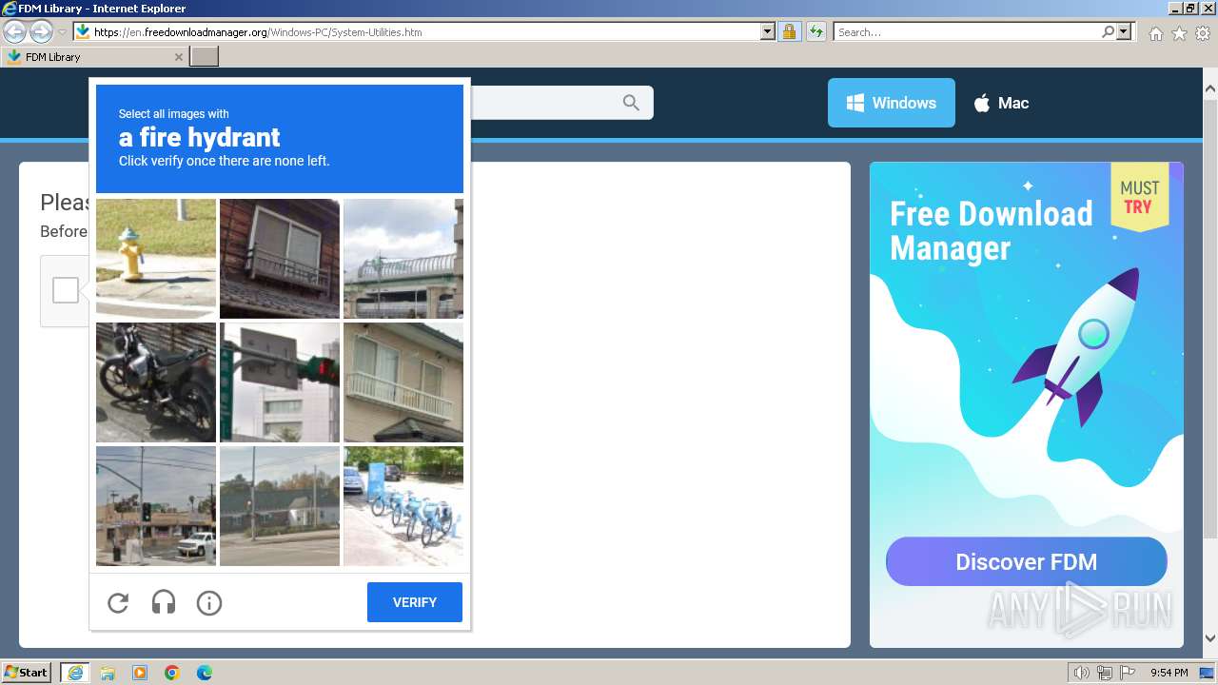Launch Google Chrome from the taskbar
The width and height of the screenshot is (1218, 685).
tap(172, 673)
